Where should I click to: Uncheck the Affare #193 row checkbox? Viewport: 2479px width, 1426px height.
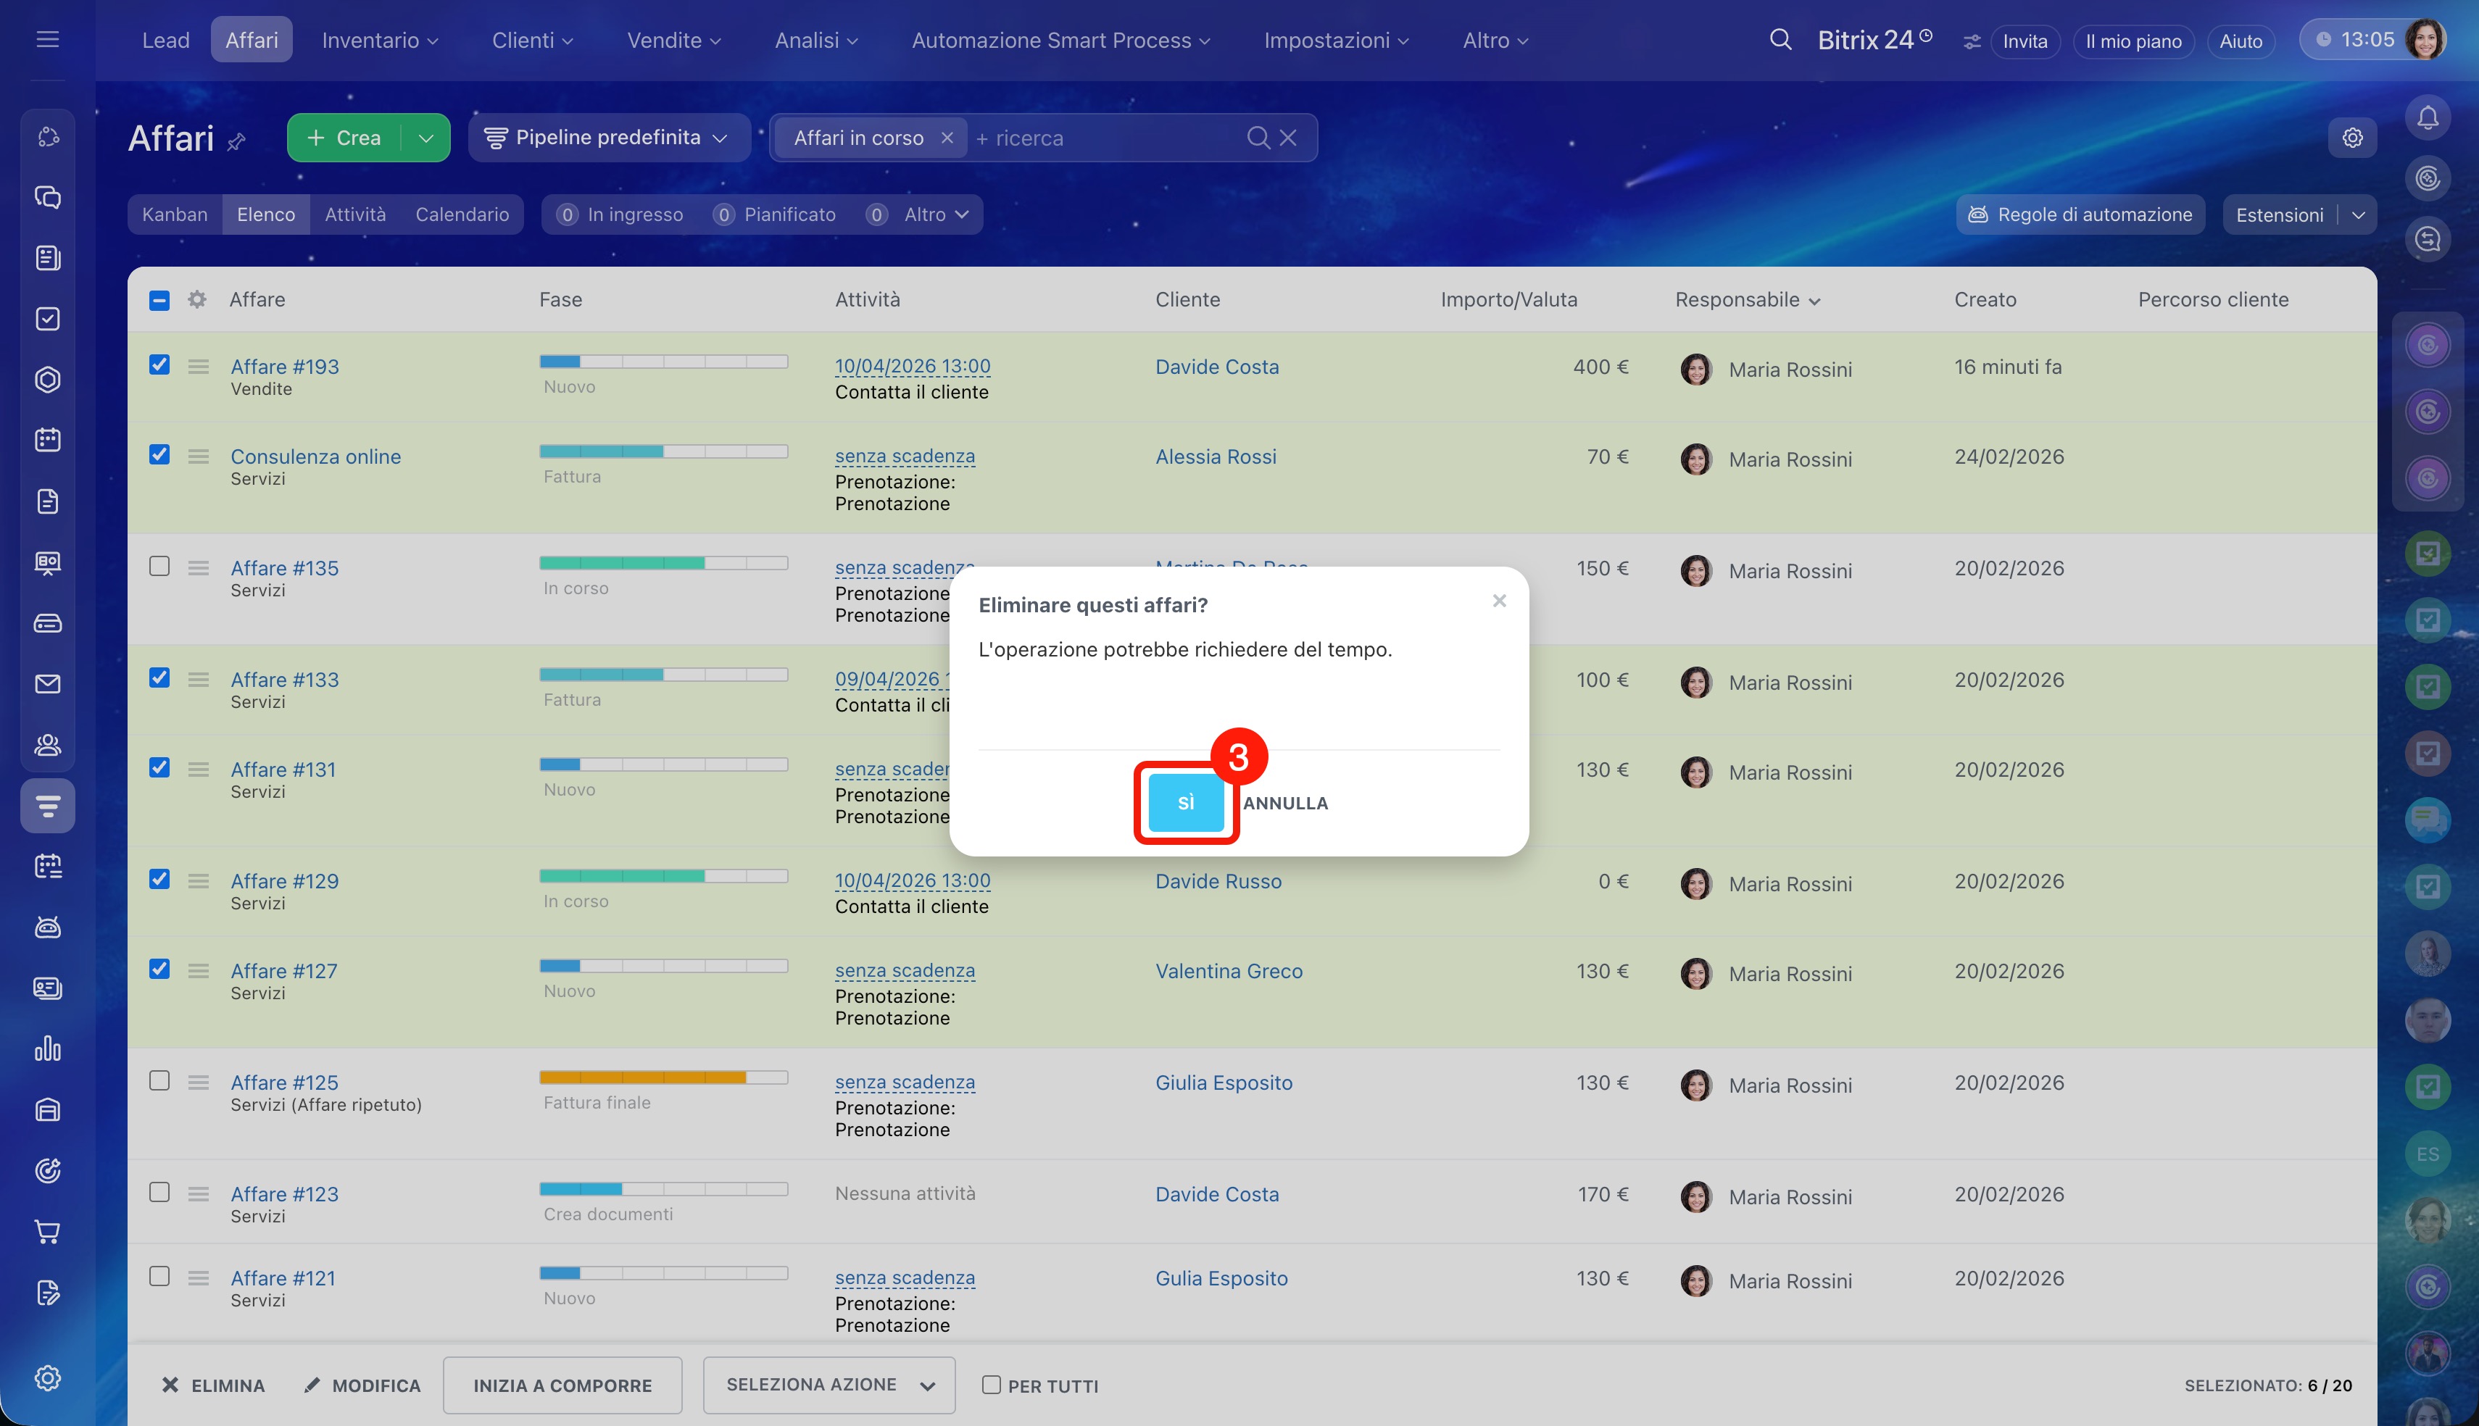tap(159, 364)
